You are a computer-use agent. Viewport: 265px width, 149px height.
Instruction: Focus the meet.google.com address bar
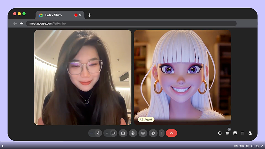tap(131, 23)
